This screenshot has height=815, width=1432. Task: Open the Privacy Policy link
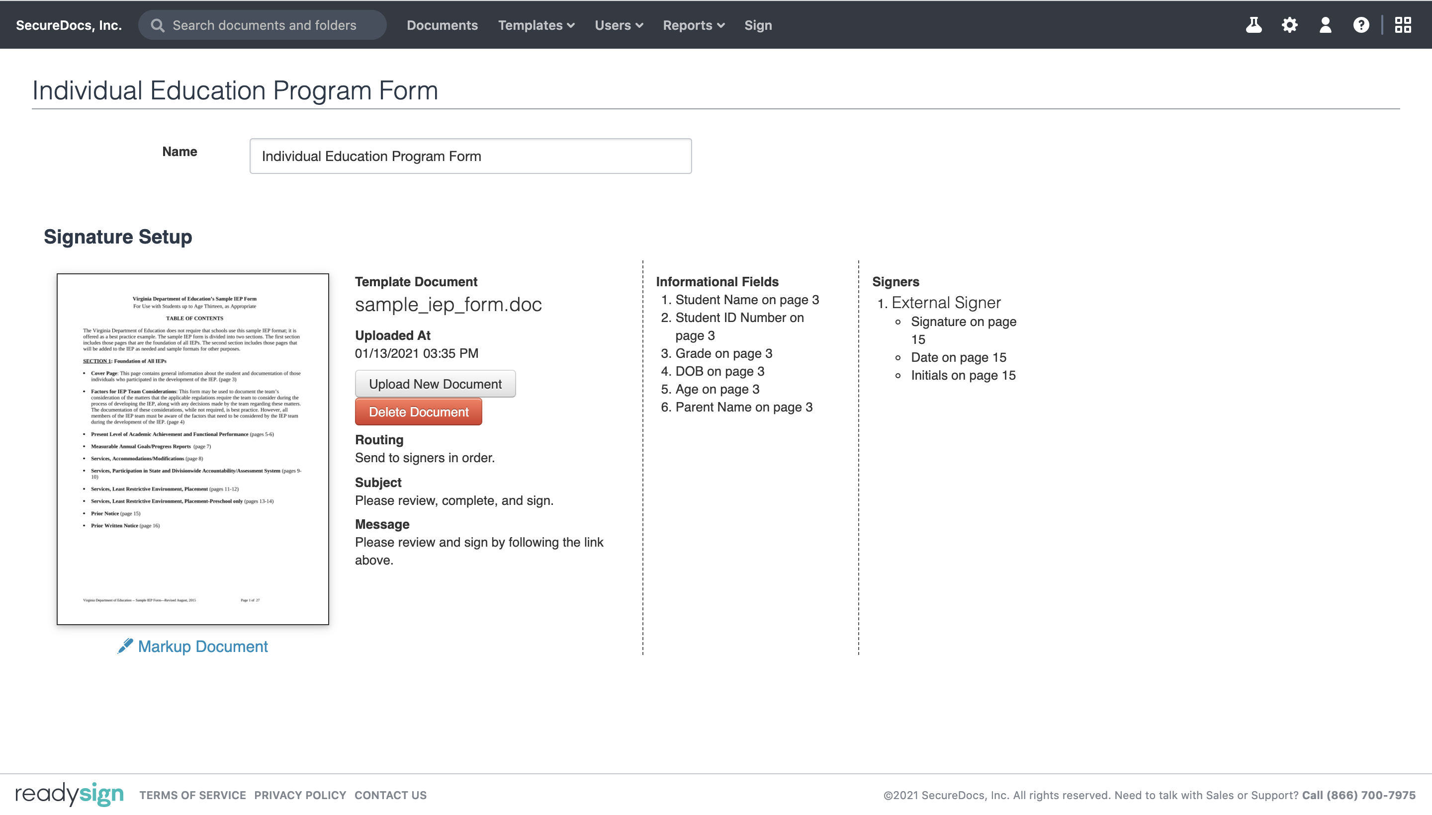301,795
